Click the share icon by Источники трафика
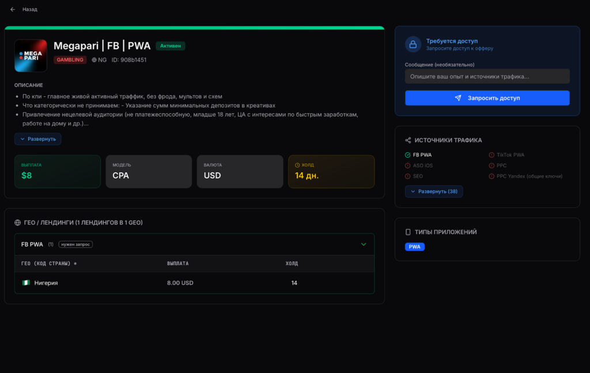 (408, 140)
